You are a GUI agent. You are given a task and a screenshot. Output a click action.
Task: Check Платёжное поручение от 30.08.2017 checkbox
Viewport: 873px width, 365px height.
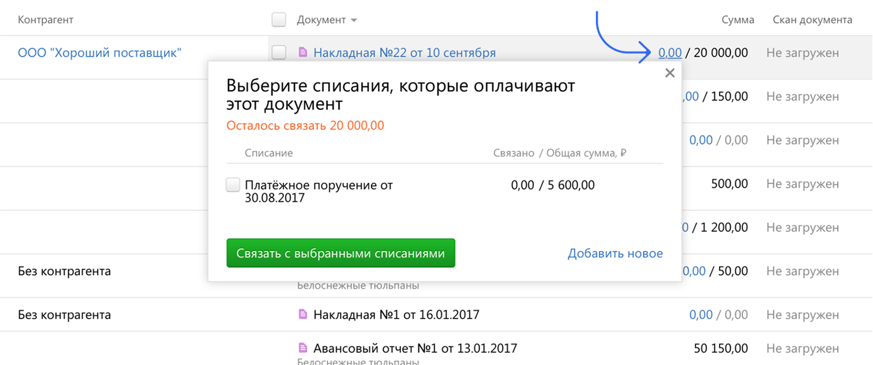[233, 185]
